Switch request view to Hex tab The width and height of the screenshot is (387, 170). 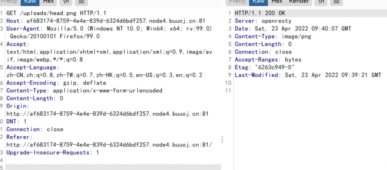pyautogui.click(x=48, y=2)
